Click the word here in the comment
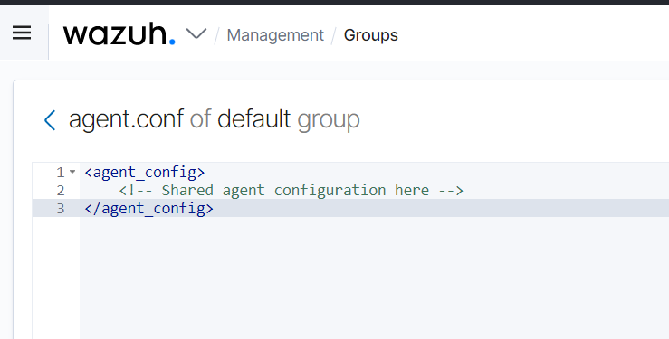 click(x=412, y=191)
